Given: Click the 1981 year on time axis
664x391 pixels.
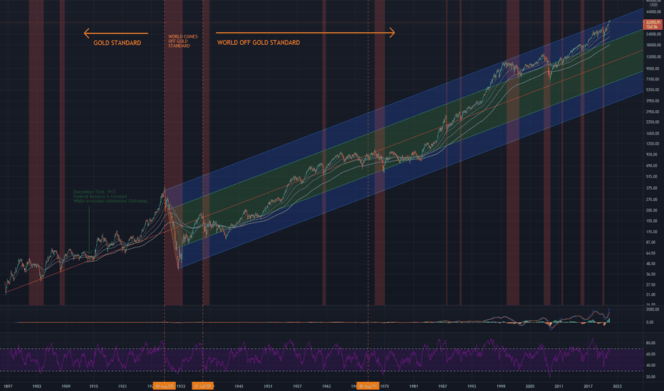Looking at the screenshot, I should (x=414, y=386).
